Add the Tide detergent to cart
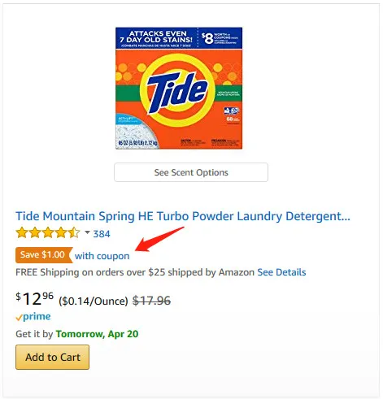 tap(53, 357)
